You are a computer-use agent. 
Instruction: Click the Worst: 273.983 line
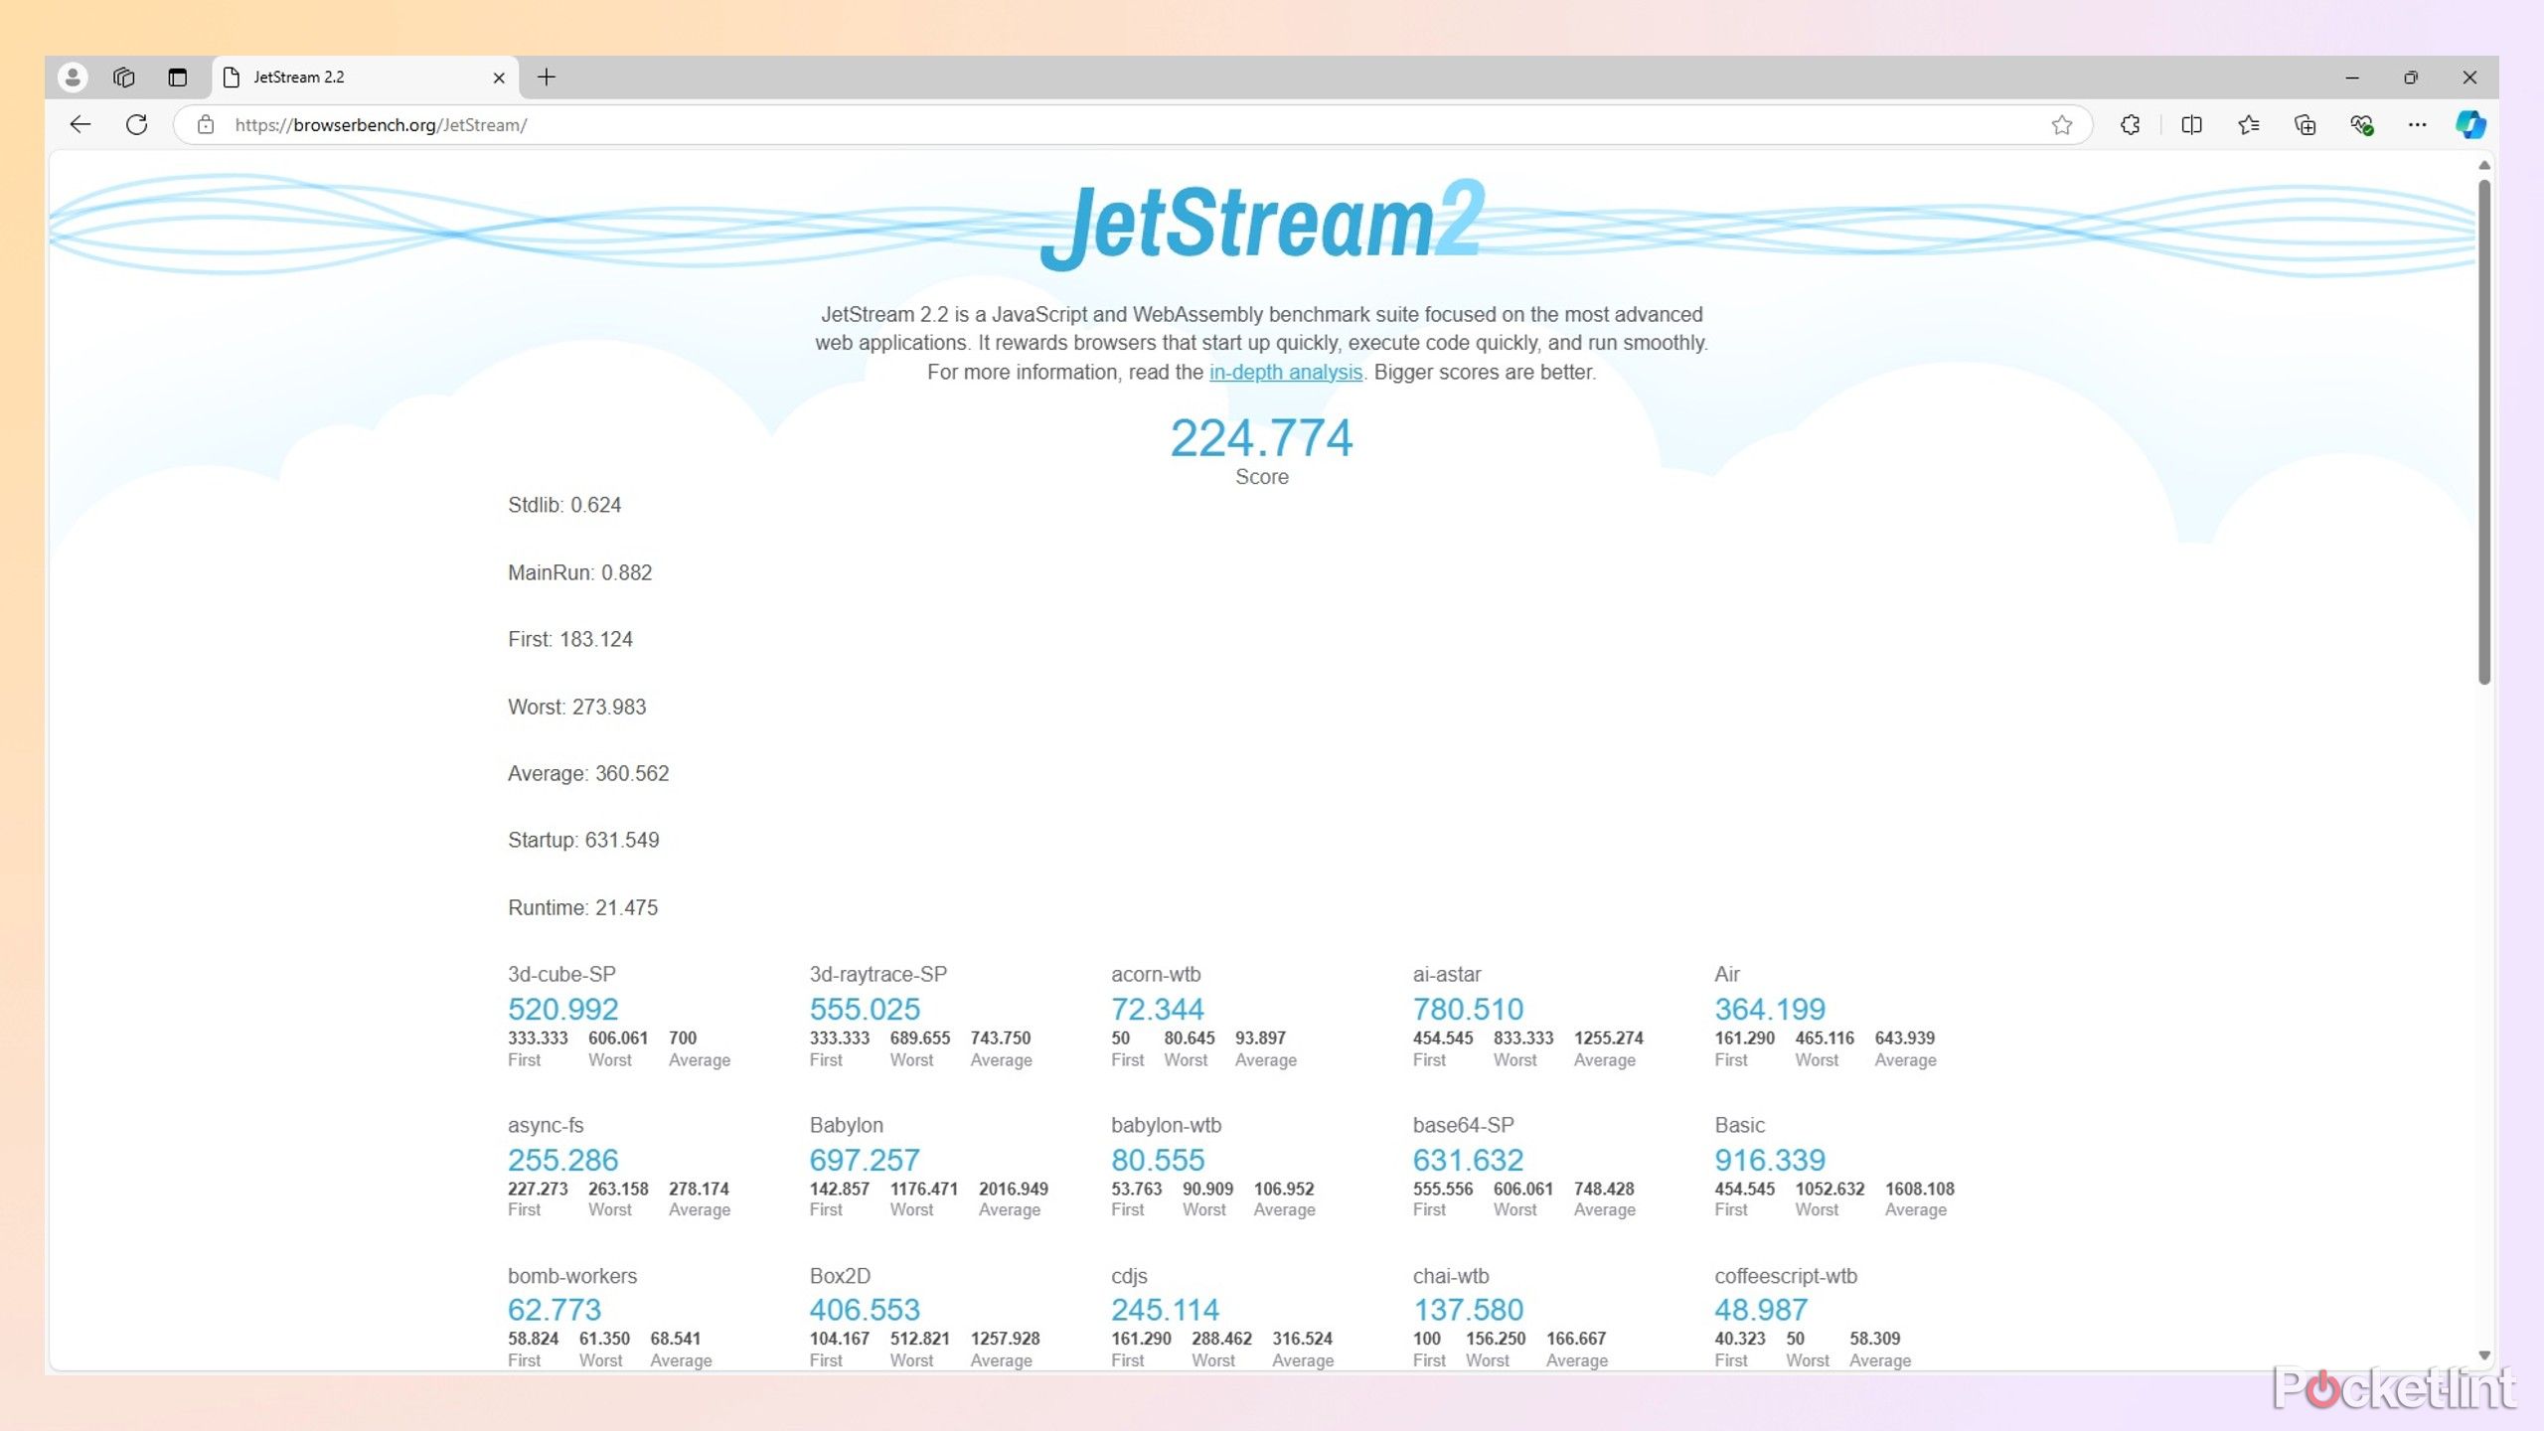tap(577, 708)
